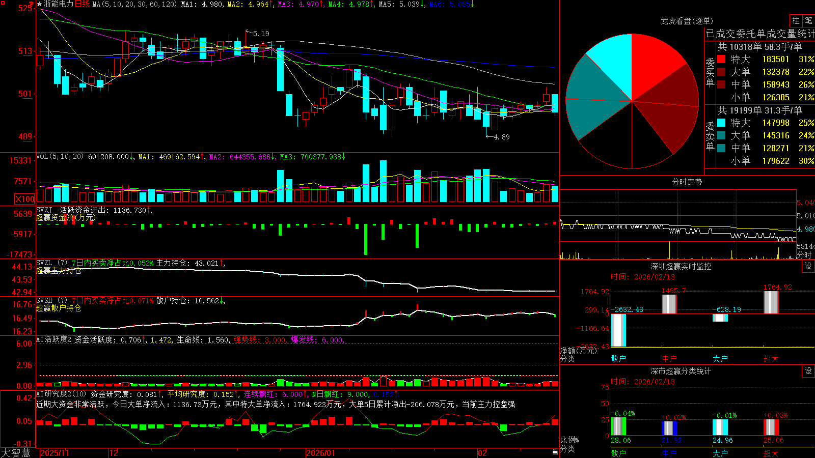The image size is (815, 458).
Task: Click the buy value 183501
Action: coord(776,59)
